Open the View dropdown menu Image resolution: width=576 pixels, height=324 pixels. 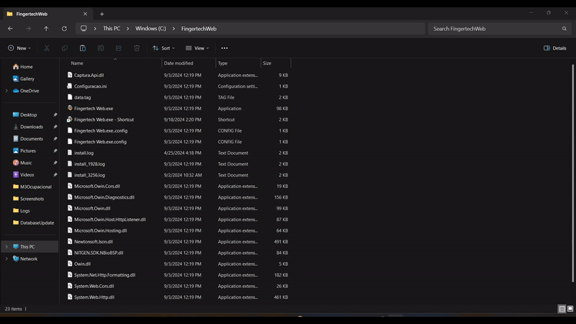(x=197, y=48)
